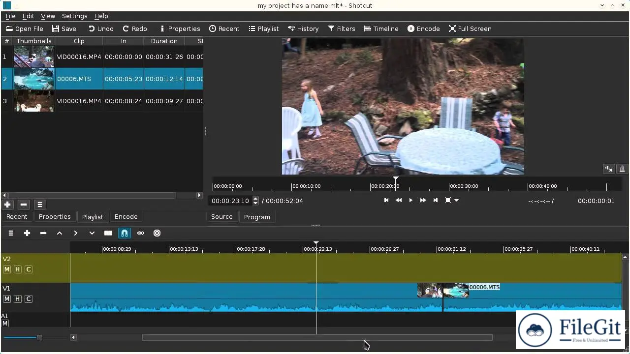The height and width of the screenshot is (354, 630).
Task: Open the Edit menu
Action: (28, 16)
